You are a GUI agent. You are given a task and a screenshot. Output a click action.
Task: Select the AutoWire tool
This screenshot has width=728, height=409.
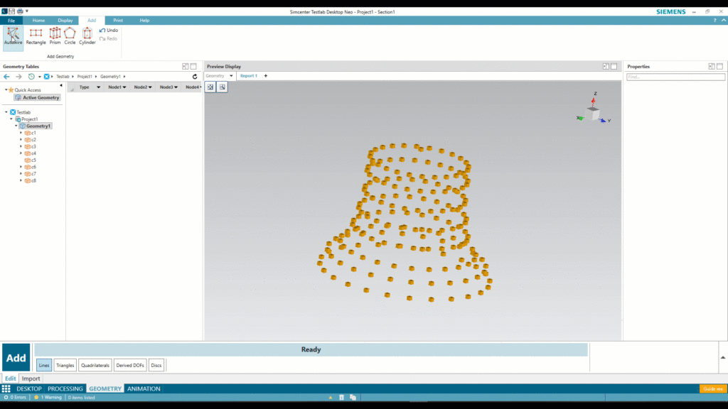13,36
